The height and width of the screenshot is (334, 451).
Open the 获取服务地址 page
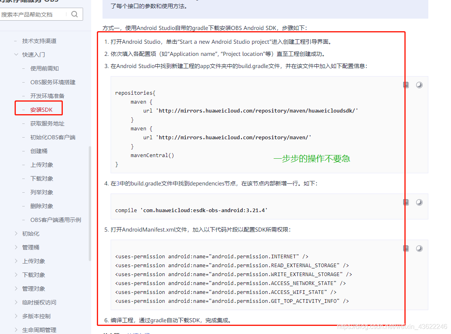(47, 123)
